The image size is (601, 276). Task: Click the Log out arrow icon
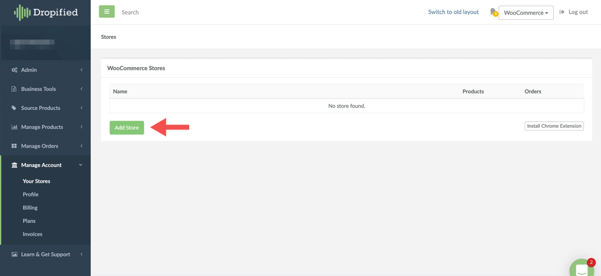[562, 12]
